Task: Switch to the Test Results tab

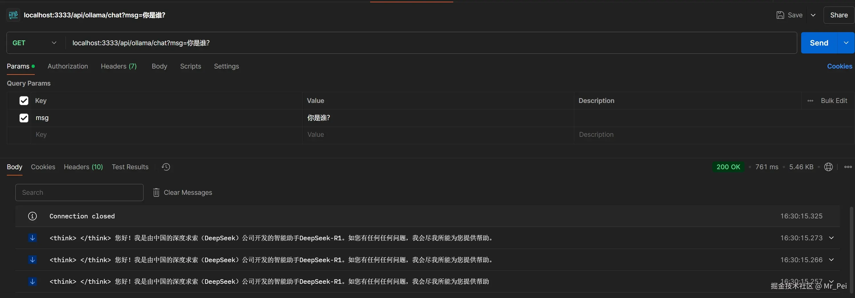Action: point(130,167)
